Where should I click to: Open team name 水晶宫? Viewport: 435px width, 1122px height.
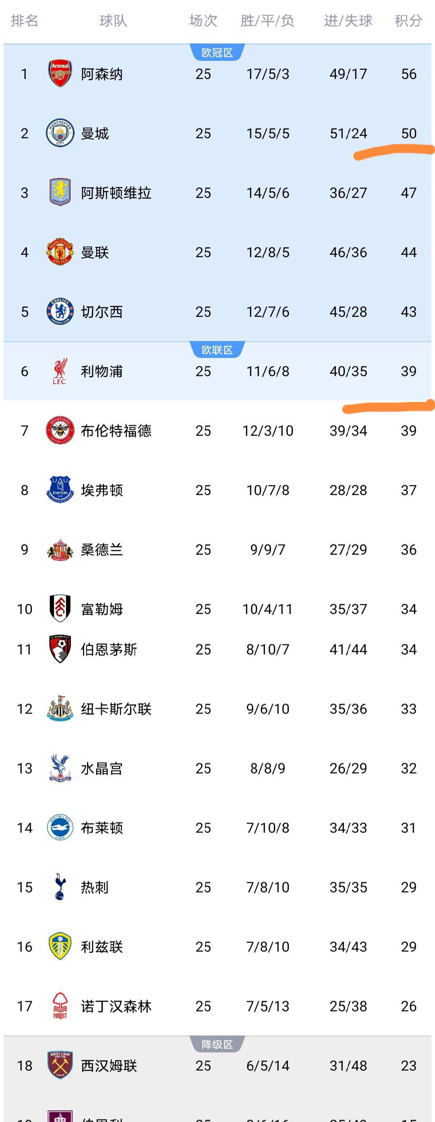click(101, 768)
